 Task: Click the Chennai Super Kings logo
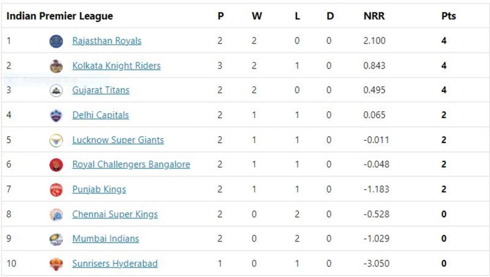(56, 215)
